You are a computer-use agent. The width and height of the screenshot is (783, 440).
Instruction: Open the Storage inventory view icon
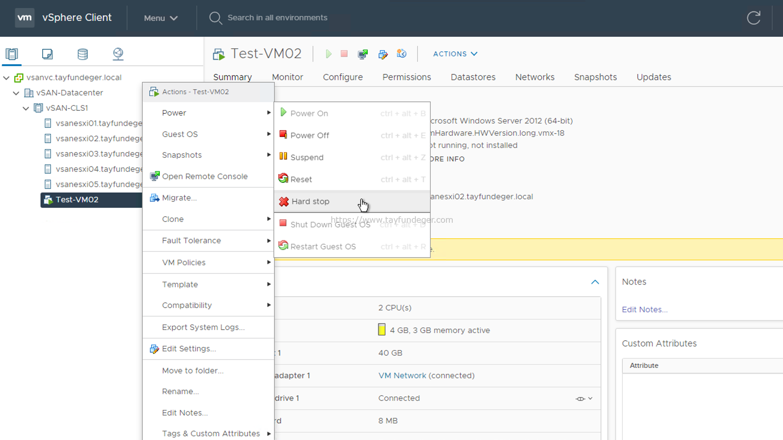(x=83, y=54)
